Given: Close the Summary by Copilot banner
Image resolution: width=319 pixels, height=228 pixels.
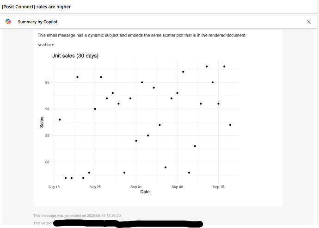Looking at the screenshot, I should coord(309,22).
